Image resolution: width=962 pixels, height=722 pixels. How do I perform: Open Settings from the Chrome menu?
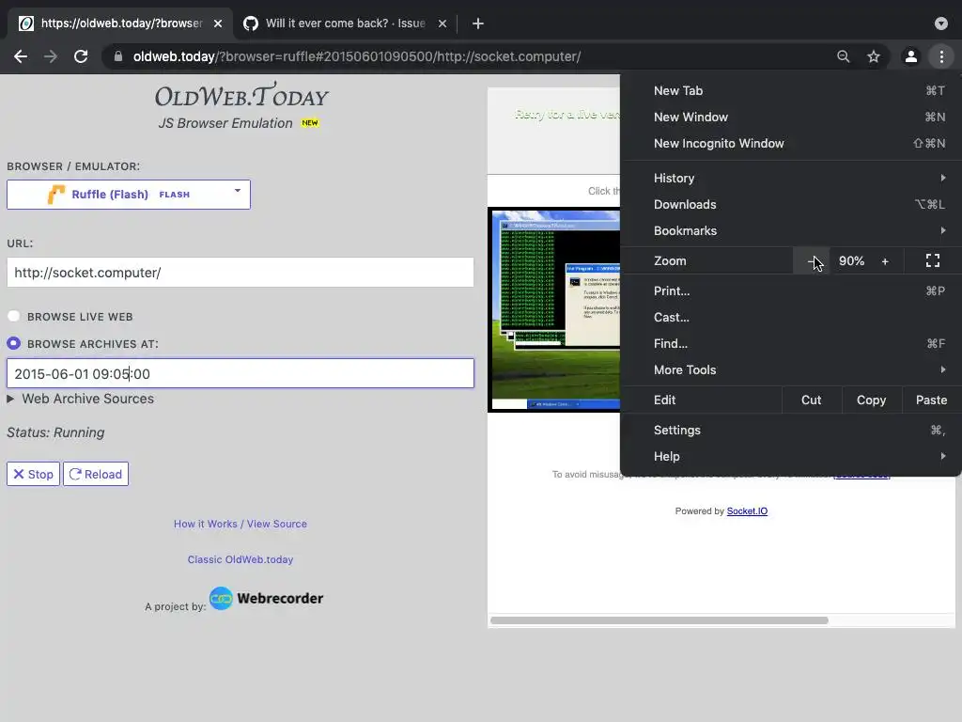[x=791, y=430]
